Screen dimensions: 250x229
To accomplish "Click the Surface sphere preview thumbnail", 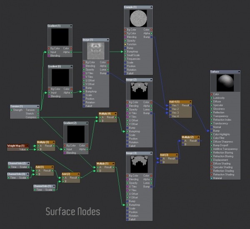I will [225, 83].
